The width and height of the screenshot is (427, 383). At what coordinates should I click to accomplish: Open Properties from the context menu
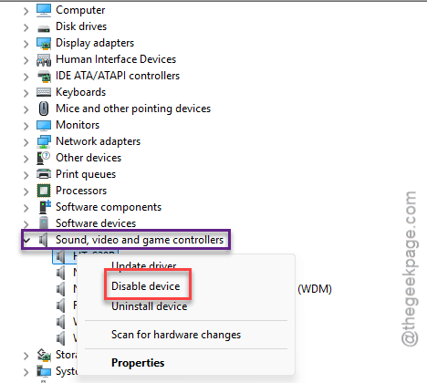click(x=138, y=363)
